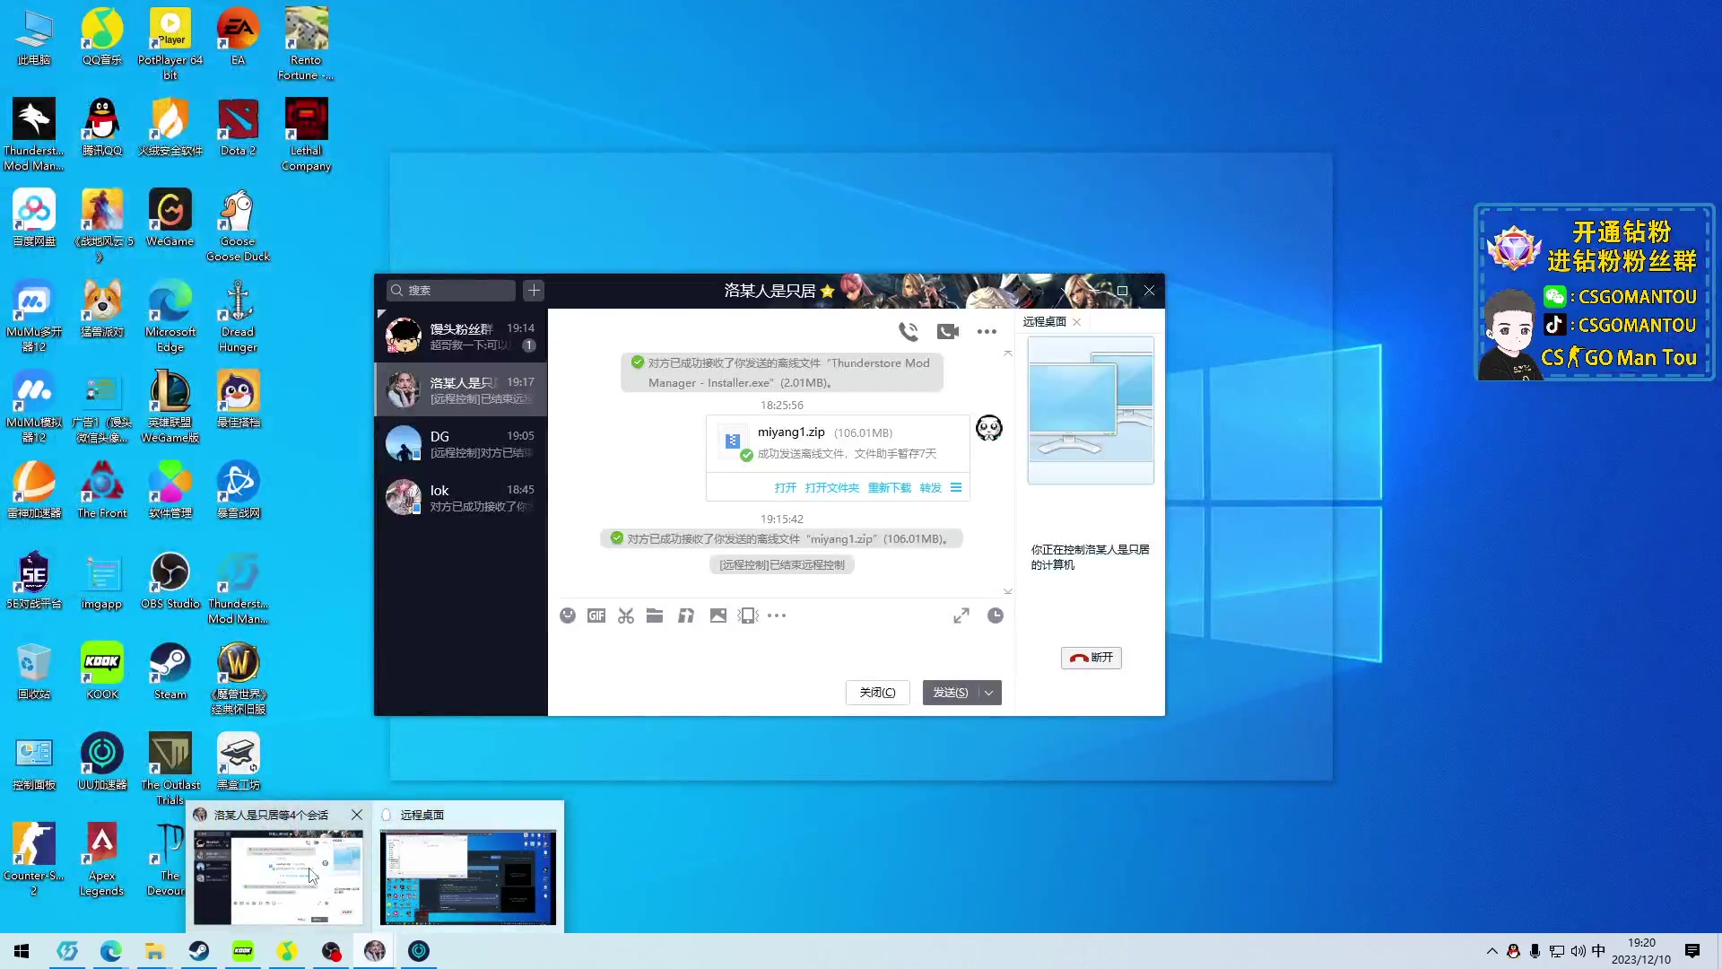Click the 打开文件夹 link for miyang1.zip
The image size is (1722, 969).
click(831, 488)
